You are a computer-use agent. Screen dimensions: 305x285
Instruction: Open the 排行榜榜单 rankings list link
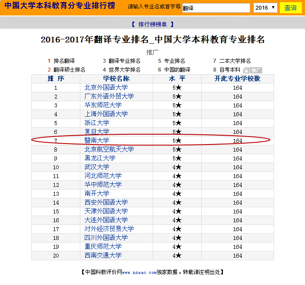pos(152,24)
